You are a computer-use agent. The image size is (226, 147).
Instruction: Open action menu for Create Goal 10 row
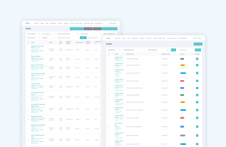click(197, 127)
